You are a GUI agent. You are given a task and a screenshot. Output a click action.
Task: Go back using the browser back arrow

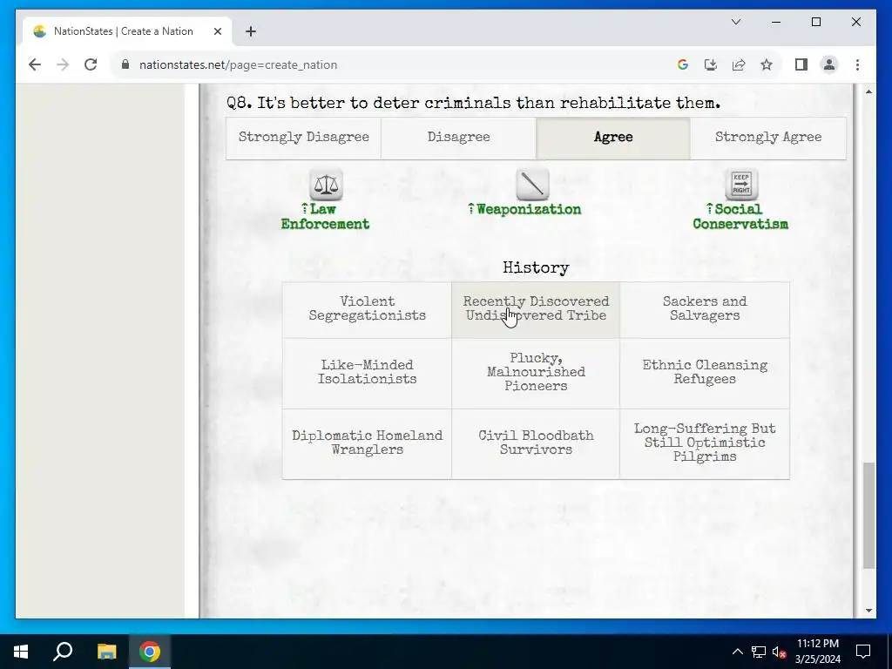pyautogui.click(x=35, y=64)
